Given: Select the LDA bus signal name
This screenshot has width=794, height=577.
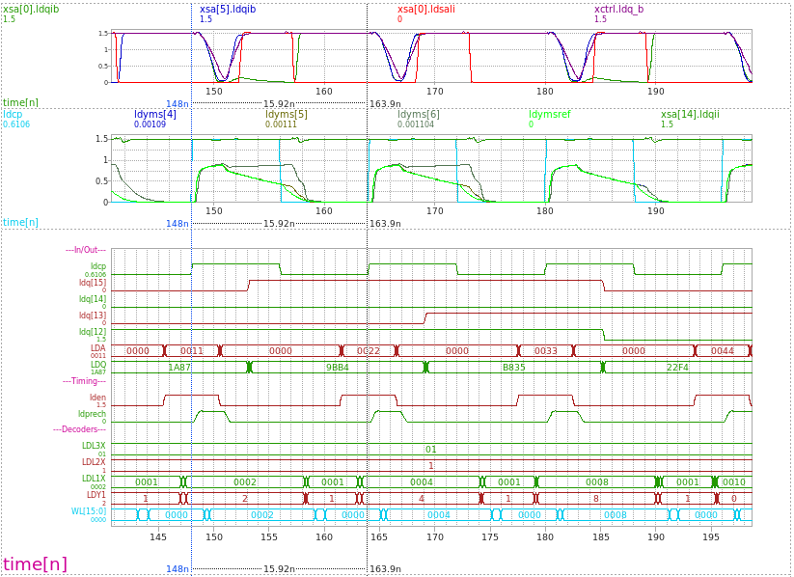Looking at the screenshot, I should (97, 347).
